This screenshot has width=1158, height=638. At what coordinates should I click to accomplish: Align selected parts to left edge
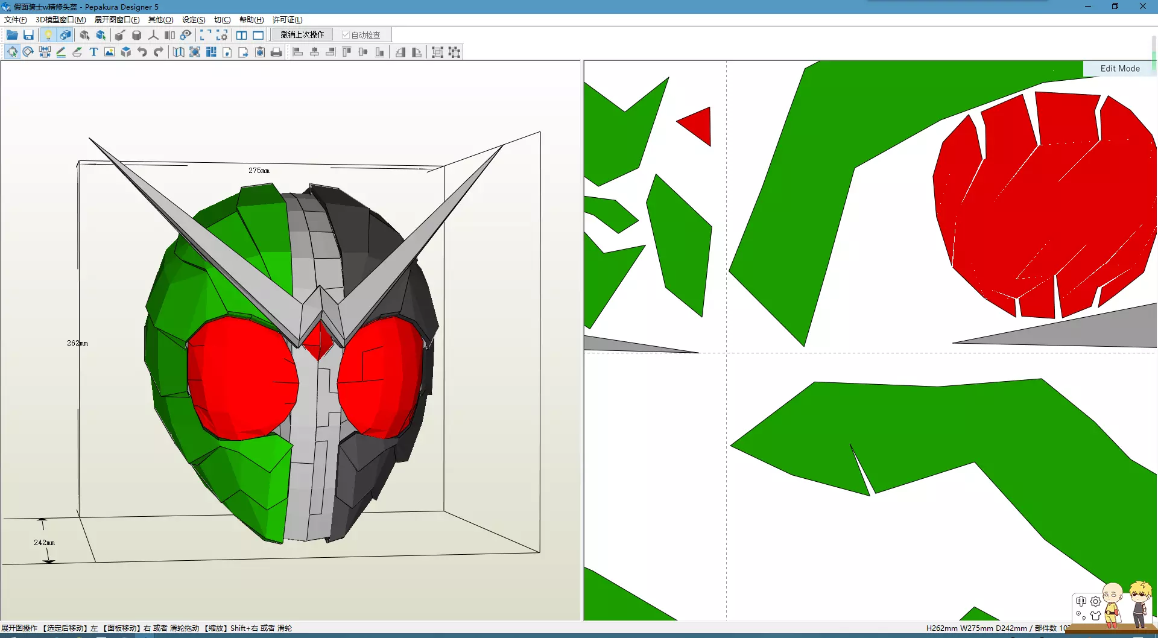pyautogui.click(x=298, y=52)
